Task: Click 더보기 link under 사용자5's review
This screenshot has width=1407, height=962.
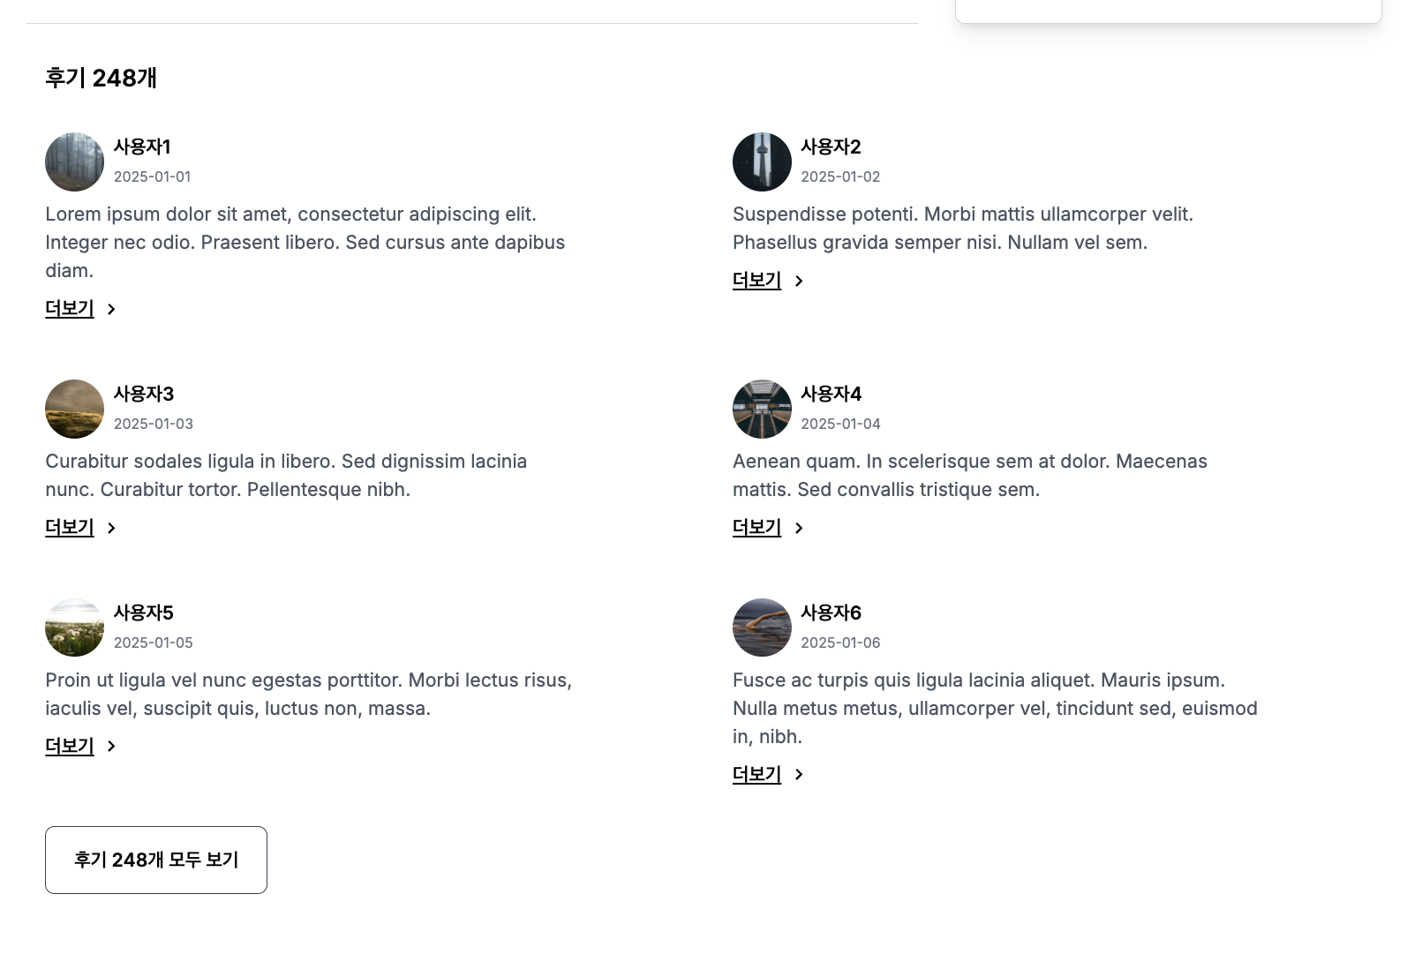Action: [70, 747]
